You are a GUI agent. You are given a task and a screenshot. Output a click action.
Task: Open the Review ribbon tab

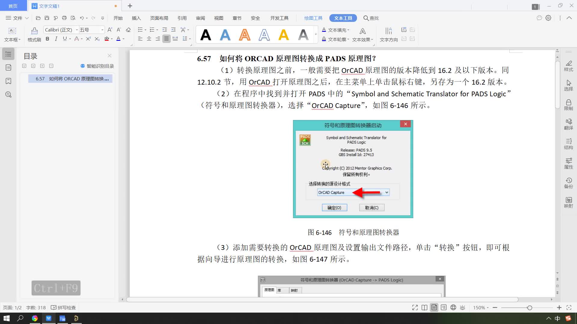(200, 18)
